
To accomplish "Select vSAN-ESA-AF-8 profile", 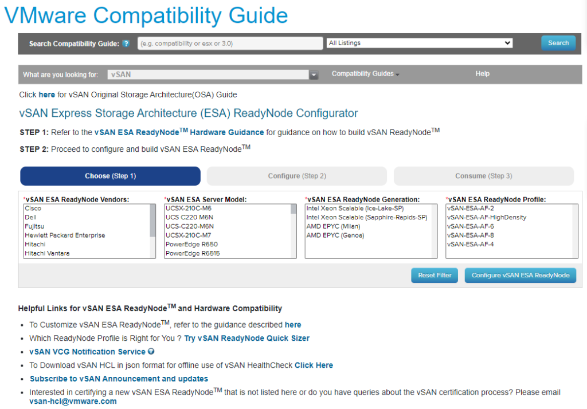I will tap(509, 235).
